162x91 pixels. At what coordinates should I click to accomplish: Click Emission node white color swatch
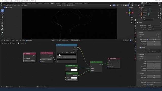(74, 78)
